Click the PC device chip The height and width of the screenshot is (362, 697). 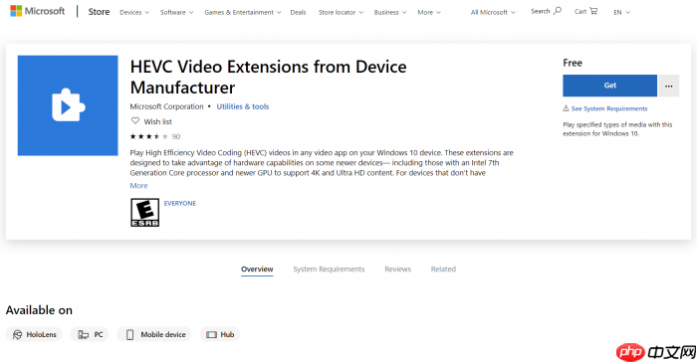tap(90, 334)
